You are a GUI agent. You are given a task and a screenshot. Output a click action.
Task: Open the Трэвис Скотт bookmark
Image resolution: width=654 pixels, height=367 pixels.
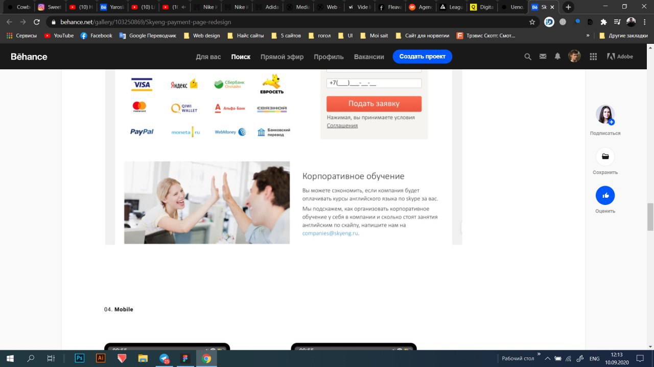(486, 36)
